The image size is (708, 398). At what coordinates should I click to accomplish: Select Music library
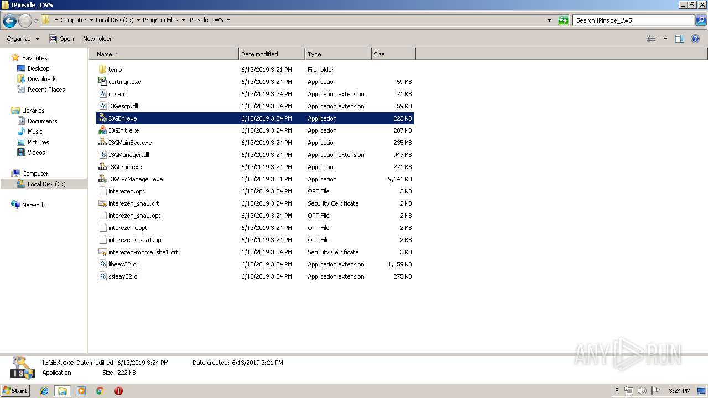pyautogui.click(x=35, y=132)
